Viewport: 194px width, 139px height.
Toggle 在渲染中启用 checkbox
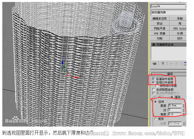[x=154, y=79]
